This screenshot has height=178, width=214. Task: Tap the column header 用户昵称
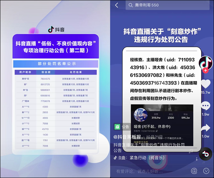[25, 72]
